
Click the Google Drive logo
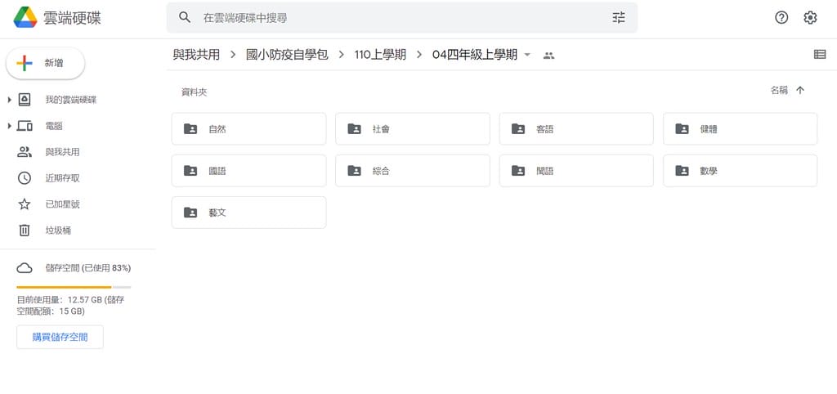tap(25, 18)
